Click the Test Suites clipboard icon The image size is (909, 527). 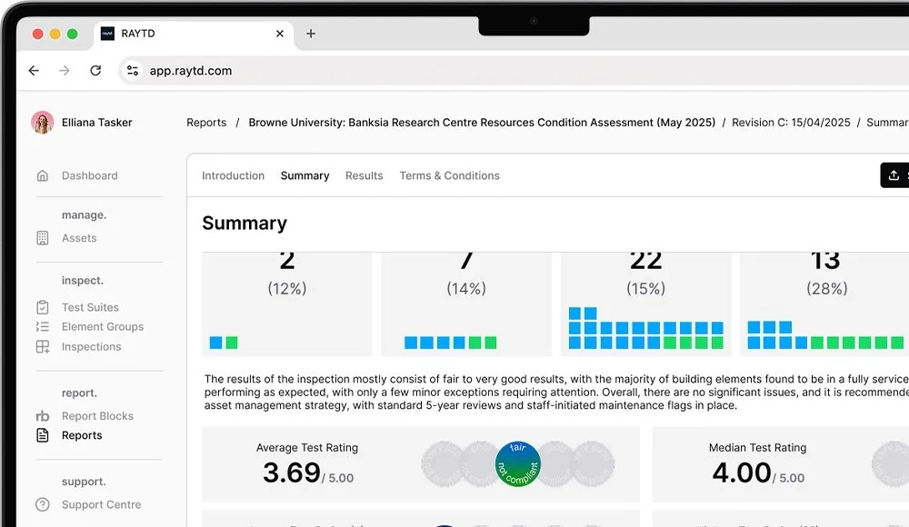[x=43, y=307]
